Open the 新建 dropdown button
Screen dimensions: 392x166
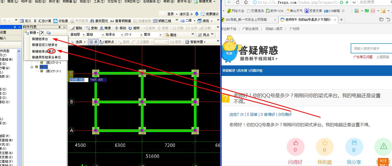31,32
